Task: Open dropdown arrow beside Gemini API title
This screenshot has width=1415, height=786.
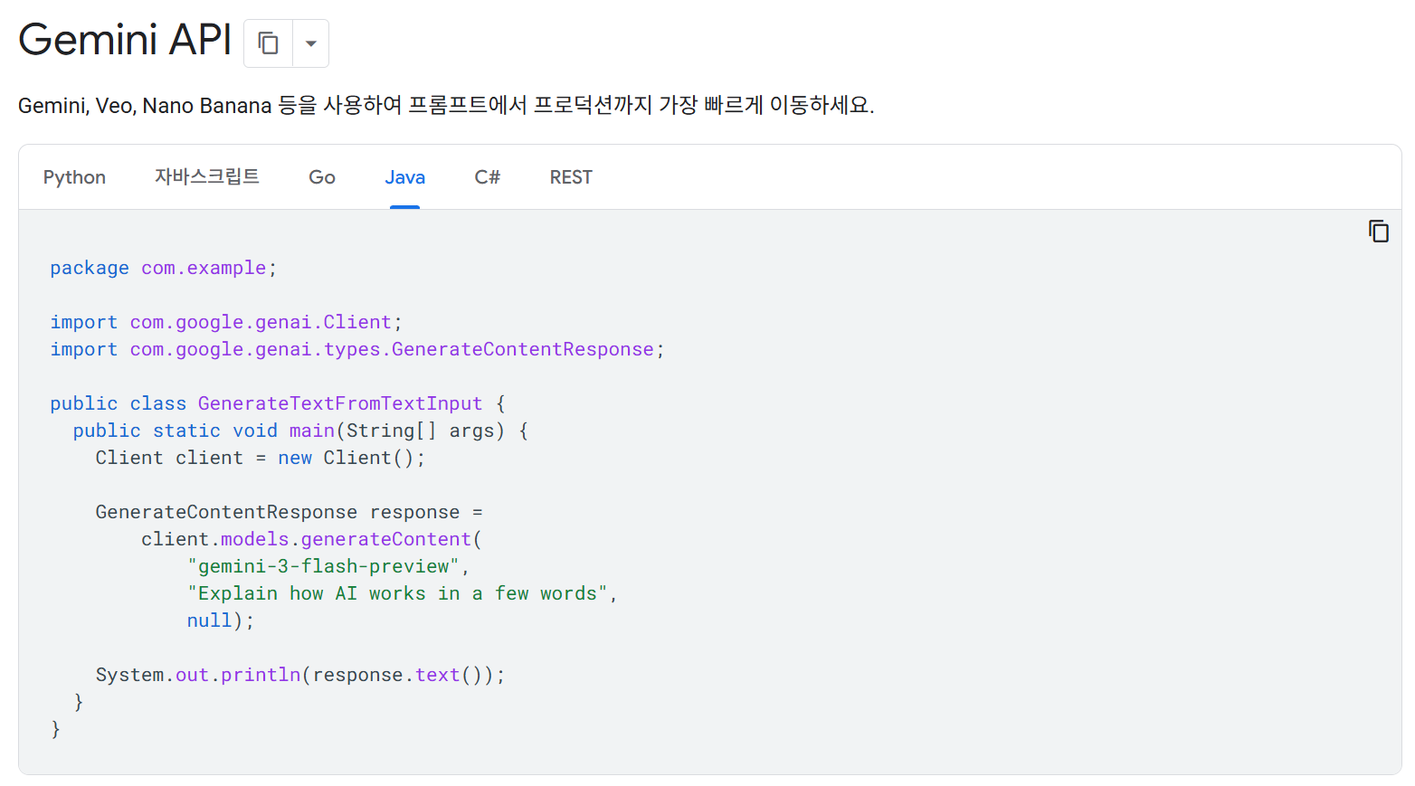Action: click(x=310, y=43)
